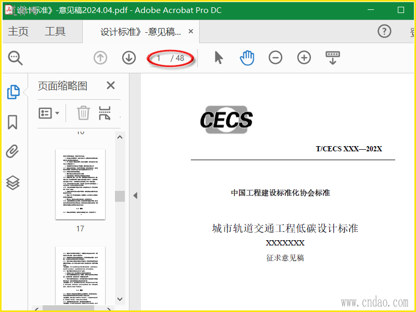Open the find text magnifier tool

[16, 58]
